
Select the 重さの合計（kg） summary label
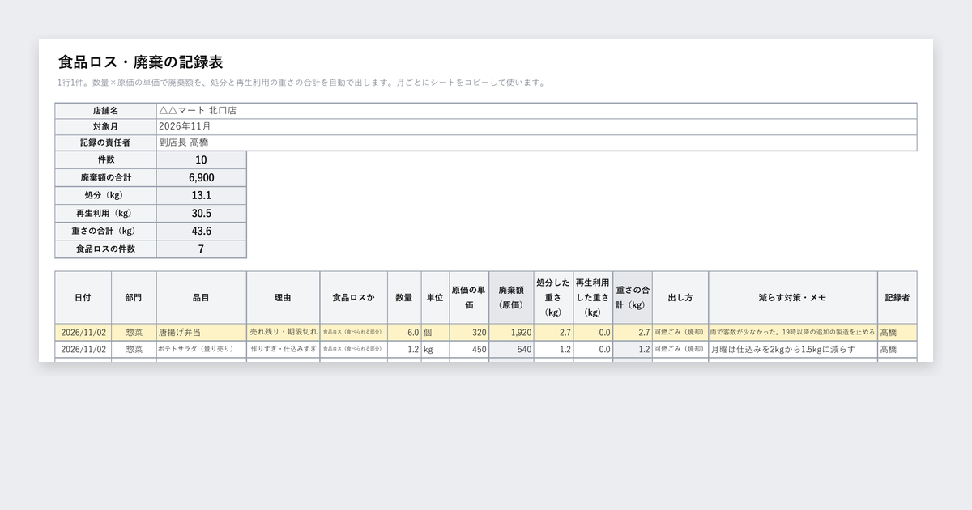(105, 232)
